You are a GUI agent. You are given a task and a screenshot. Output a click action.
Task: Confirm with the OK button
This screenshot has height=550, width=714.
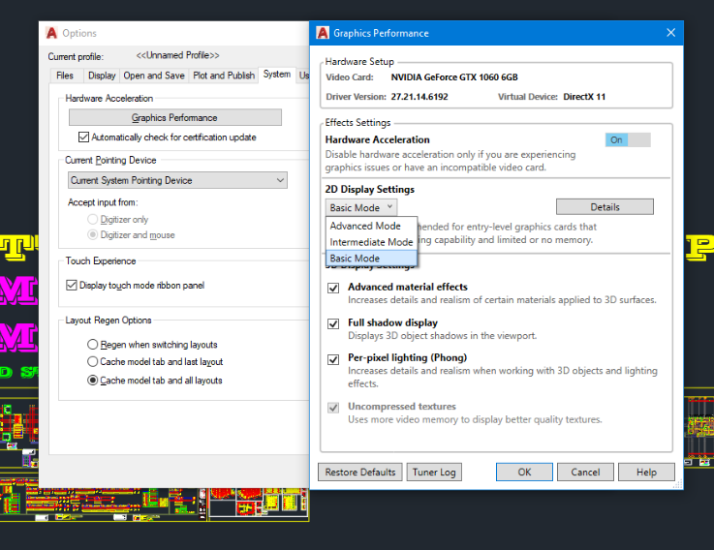coord(524,473)
